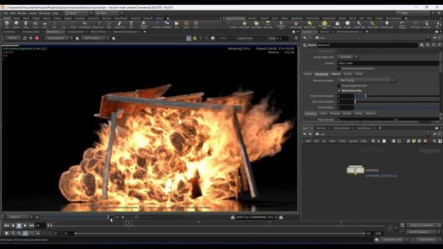
Task: Adjust Geo Time Samples slider
Action: [x=397, y=102]
